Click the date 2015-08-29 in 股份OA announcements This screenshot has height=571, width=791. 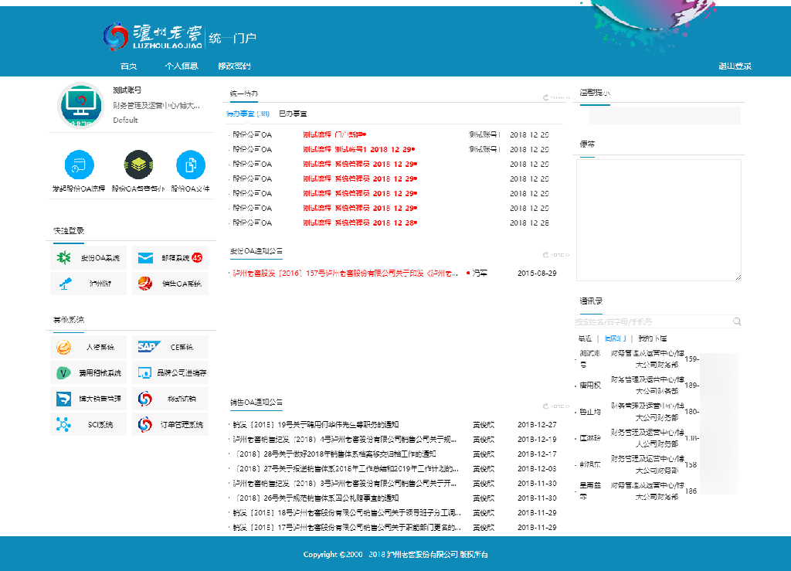pyautogui.click(x=537, y=273)
